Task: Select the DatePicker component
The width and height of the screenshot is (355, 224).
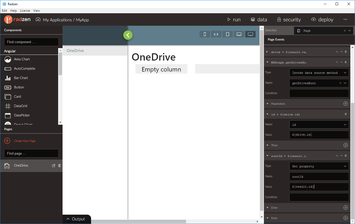Action: [x=29, y=115]
